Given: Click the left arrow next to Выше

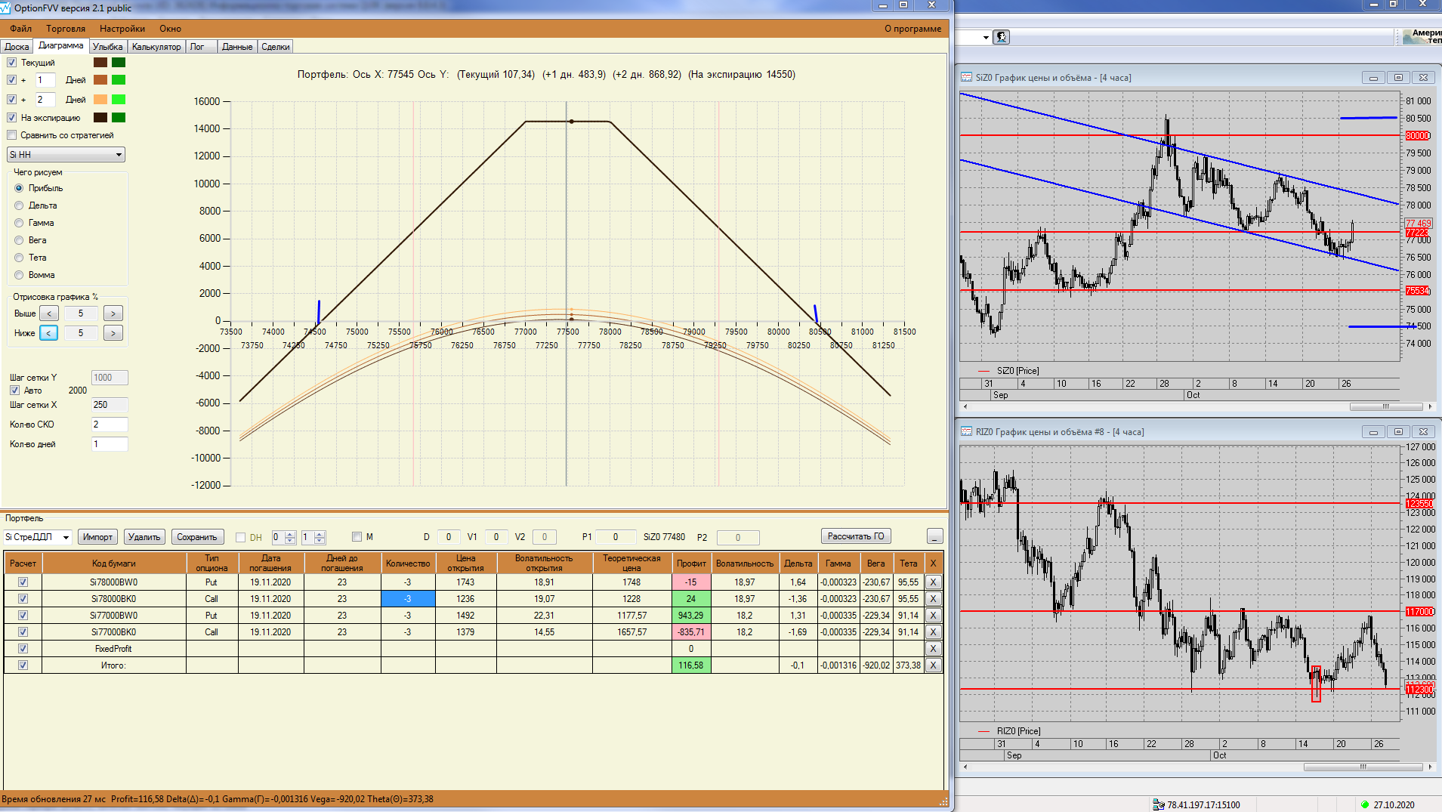Looking at the screenshot, I should coord(49,313).
